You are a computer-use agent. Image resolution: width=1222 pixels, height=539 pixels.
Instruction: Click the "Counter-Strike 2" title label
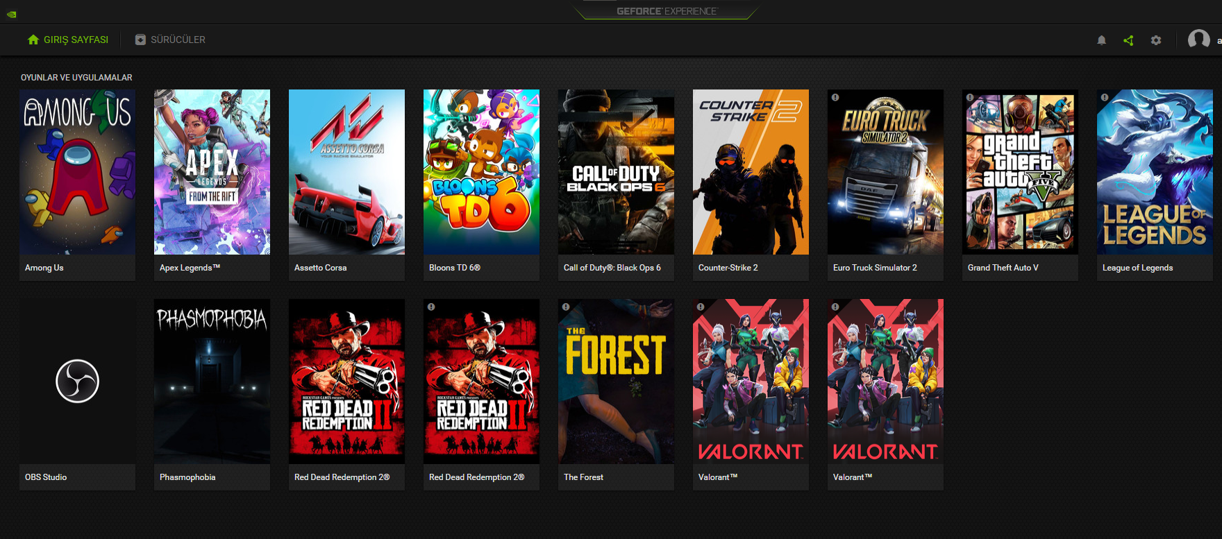coord(728,268)
